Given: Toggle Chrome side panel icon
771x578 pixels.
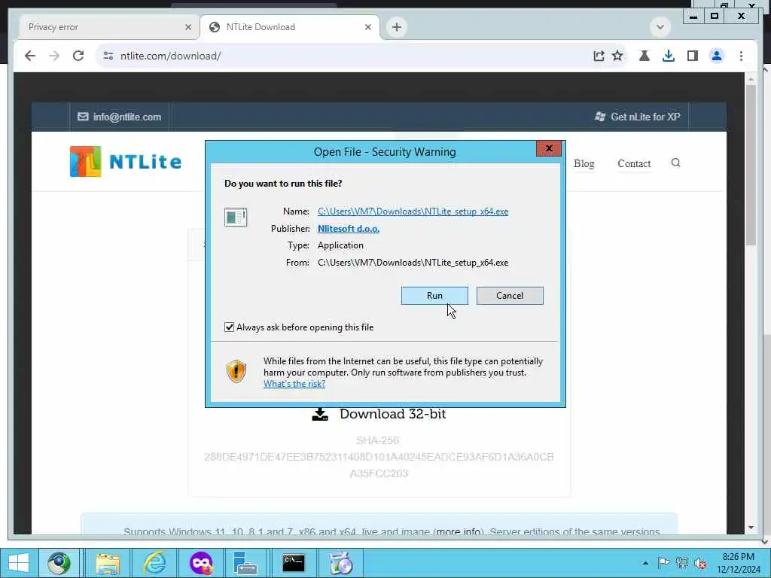Looking at the screenshot, I should (693, 56).
